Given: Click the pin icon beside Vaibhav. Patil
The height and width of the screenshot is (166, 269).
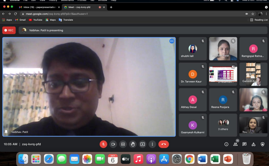Looking at the screenshot, I should point(6,132).
